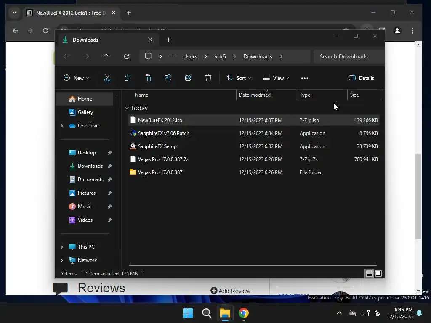
Task: Click the Up directory arrow
Action: (x=106, y=56)
